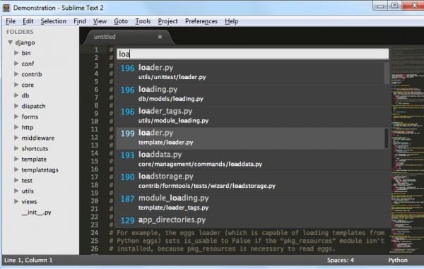The width and height of the screenshot is (424, 269).
Task: Expand the contrib folder arrow
Action: pyautogui.click(x=16, y=74)
